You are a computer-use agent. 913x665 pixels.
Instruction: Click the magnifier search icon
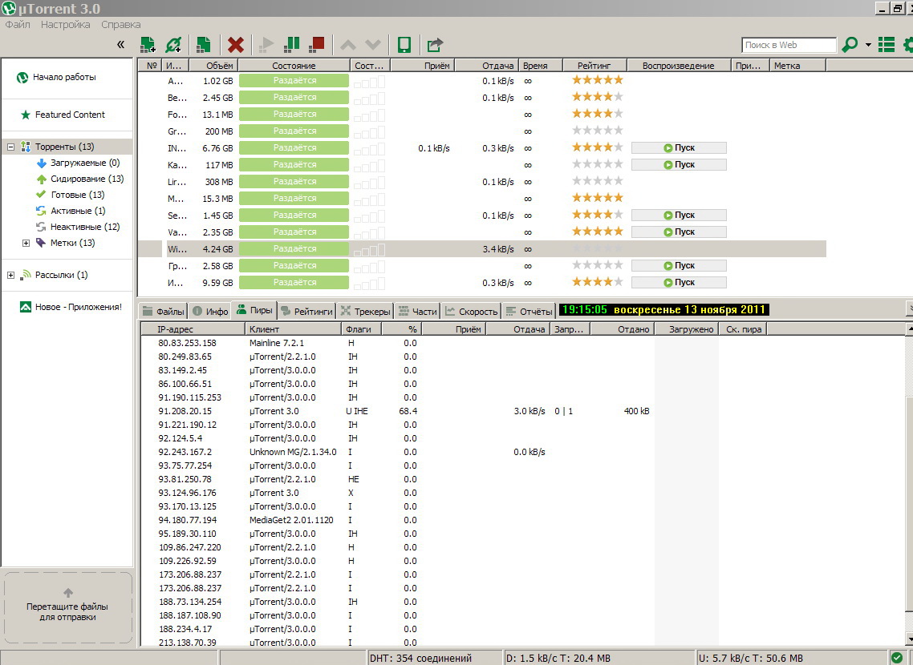(850, 45)
